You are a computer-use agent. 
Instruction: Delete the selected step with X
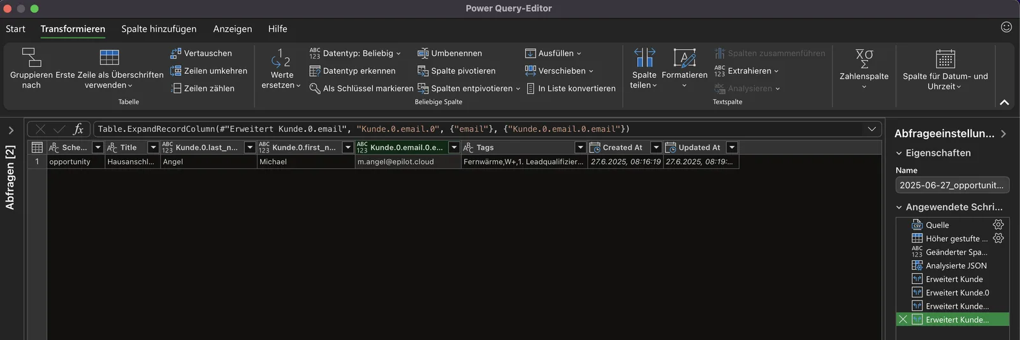pos(903,320)
